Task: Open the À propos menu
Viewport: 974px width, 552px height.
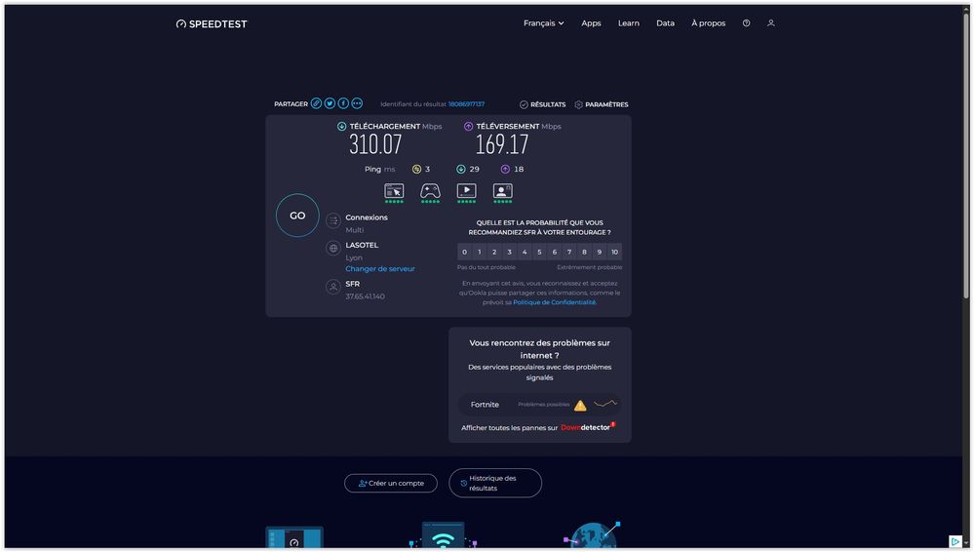Action: click(708, 23)
